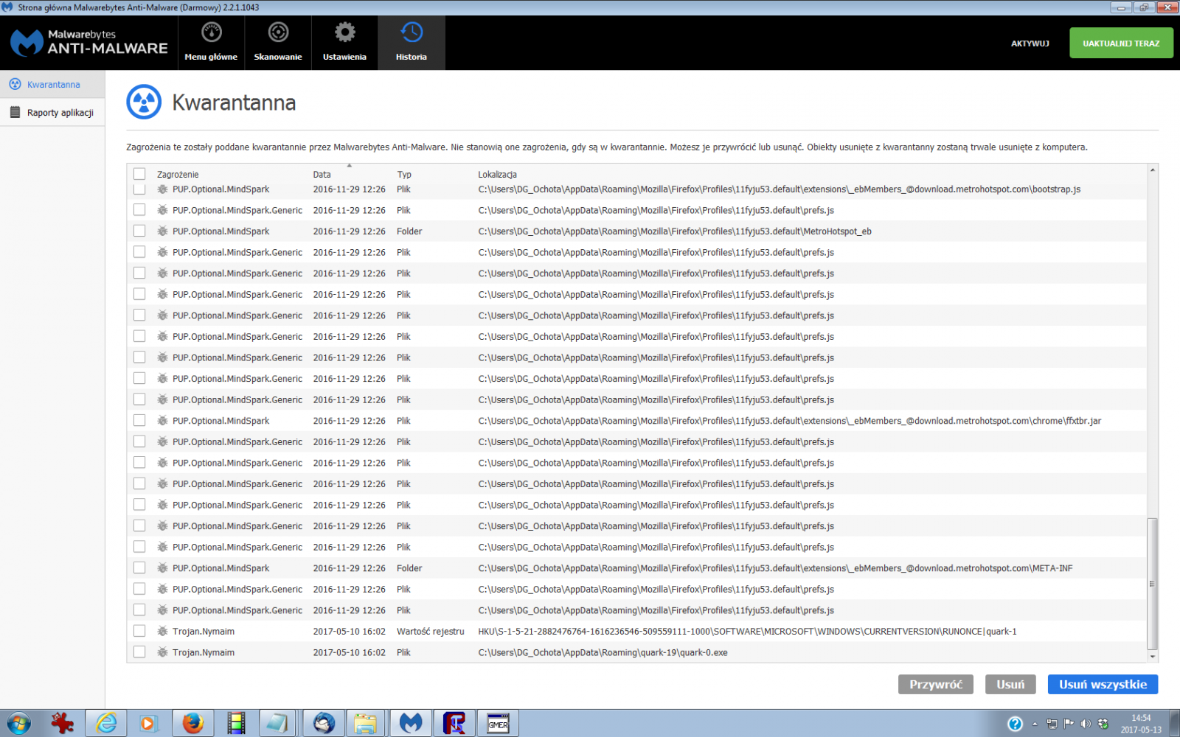
Task: Sort by the Typ column header
Action: (x=404, y=175)
